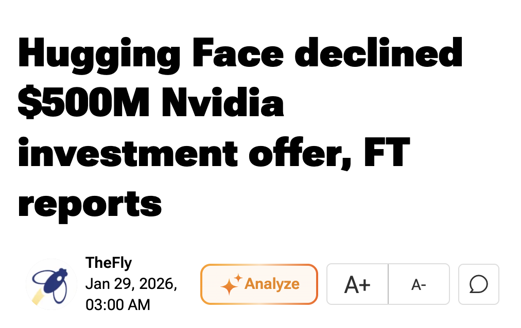Click the sparkle icon inside Analyze
Image resolution: width=521 pixels, height=328 pixels.
pos(231,284)
